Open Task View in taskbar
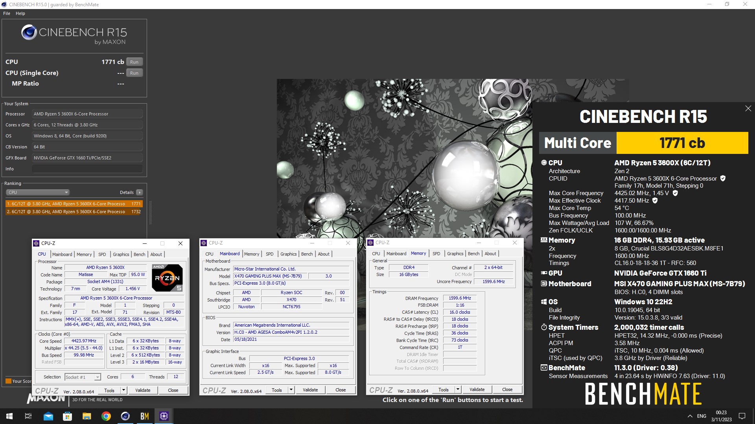The width and height of the screenshot is (755, 424). coord(28,416)
